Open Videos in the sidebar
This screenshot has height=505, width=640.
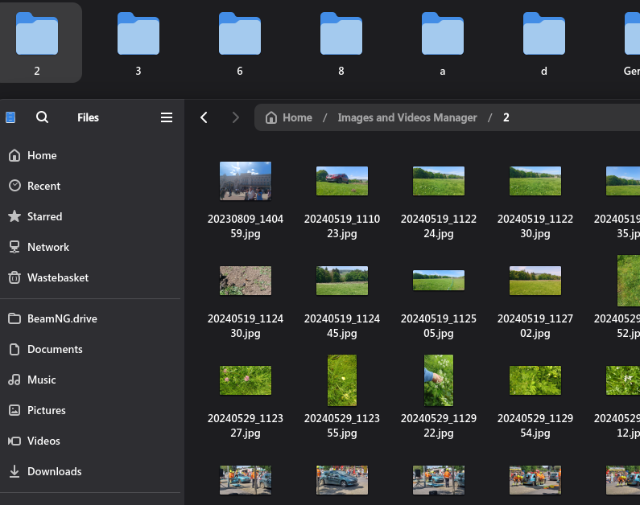click(90, 441)
